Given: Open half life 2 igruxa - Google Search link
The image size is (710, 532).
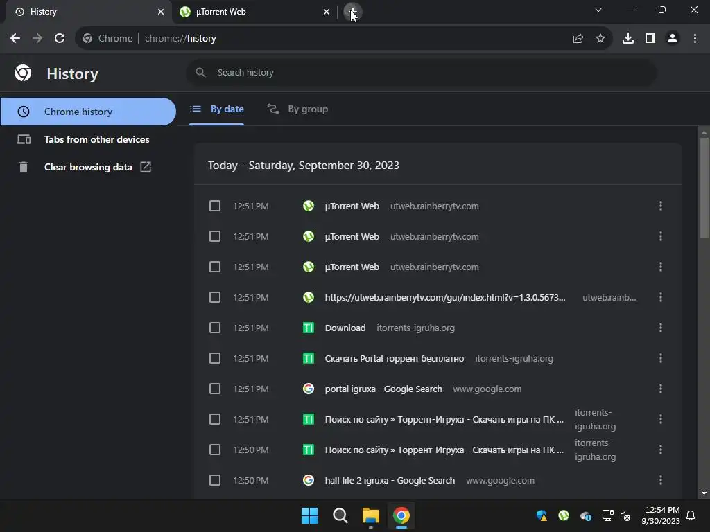Looking at the screenshot, I should pos(390,481).
